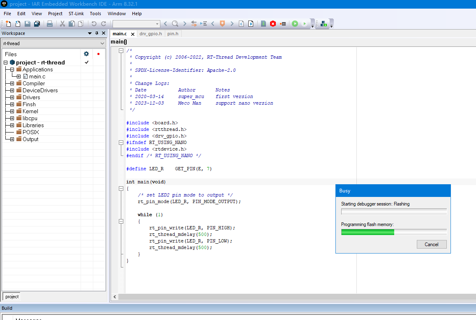
Task: Cut selection with the scissors icon
Action: 62,24
